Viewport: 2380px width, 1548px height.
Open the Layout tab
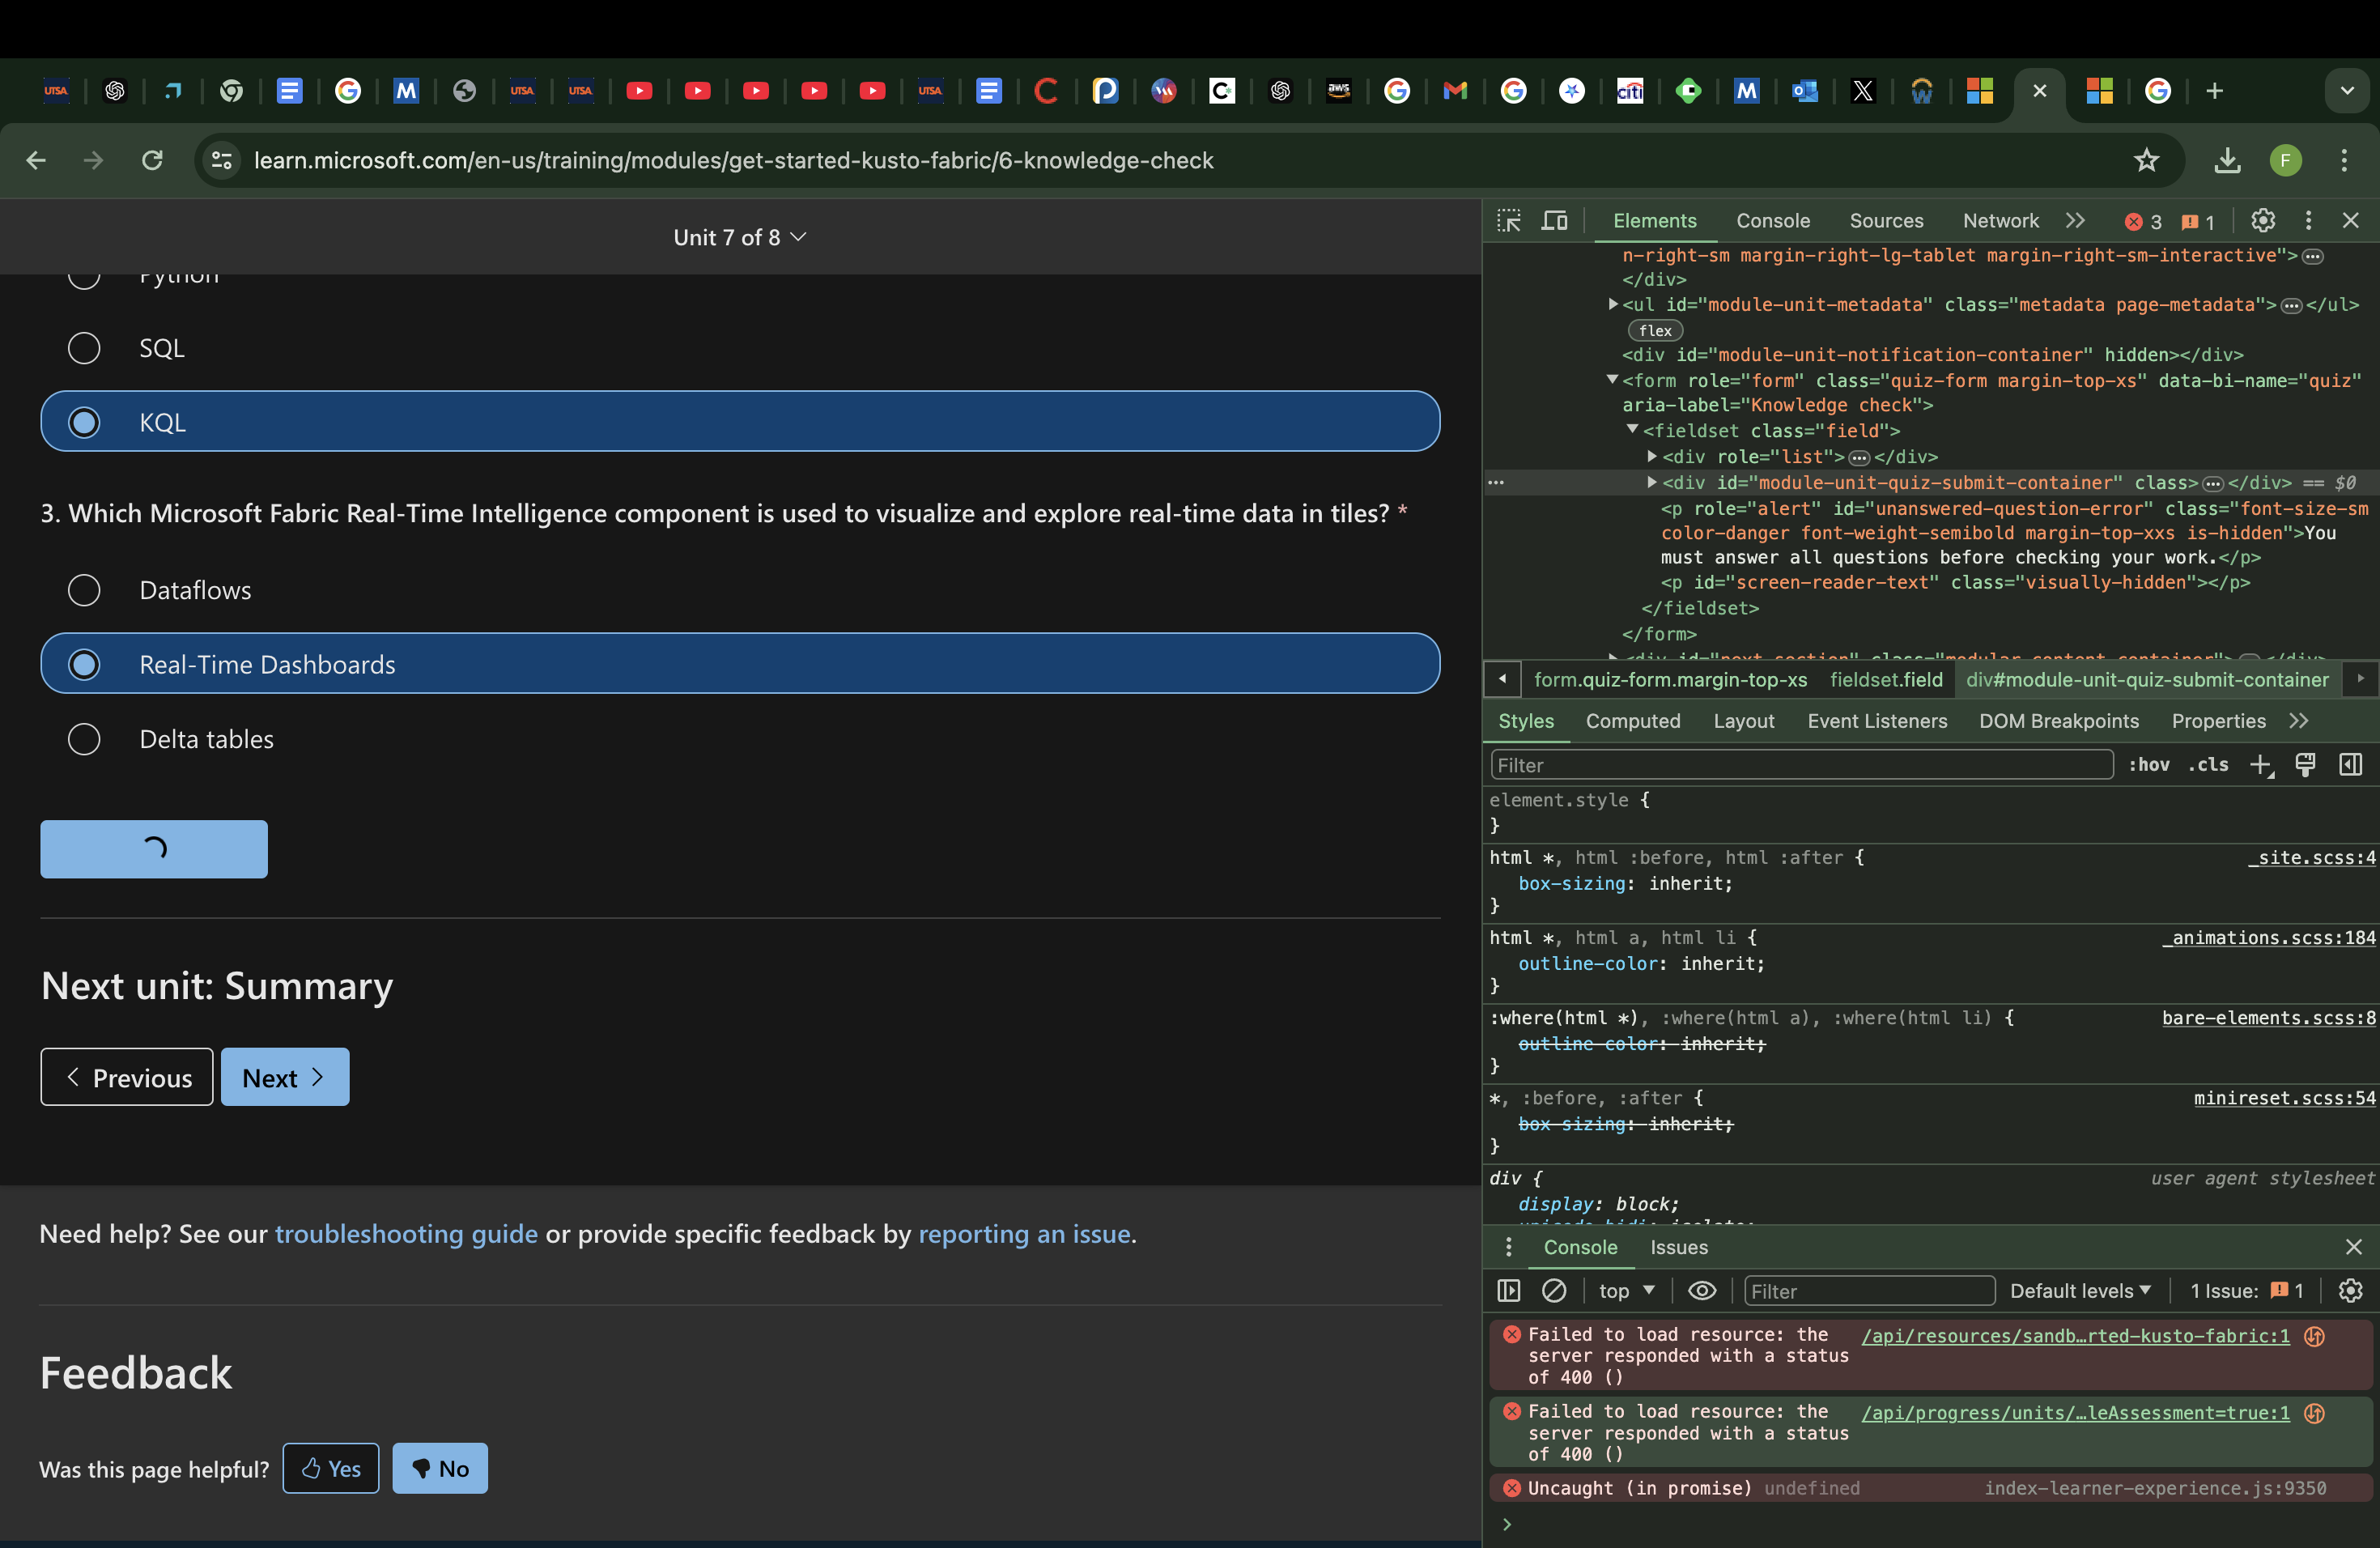pyautogui.click(x=1744, y=721)
